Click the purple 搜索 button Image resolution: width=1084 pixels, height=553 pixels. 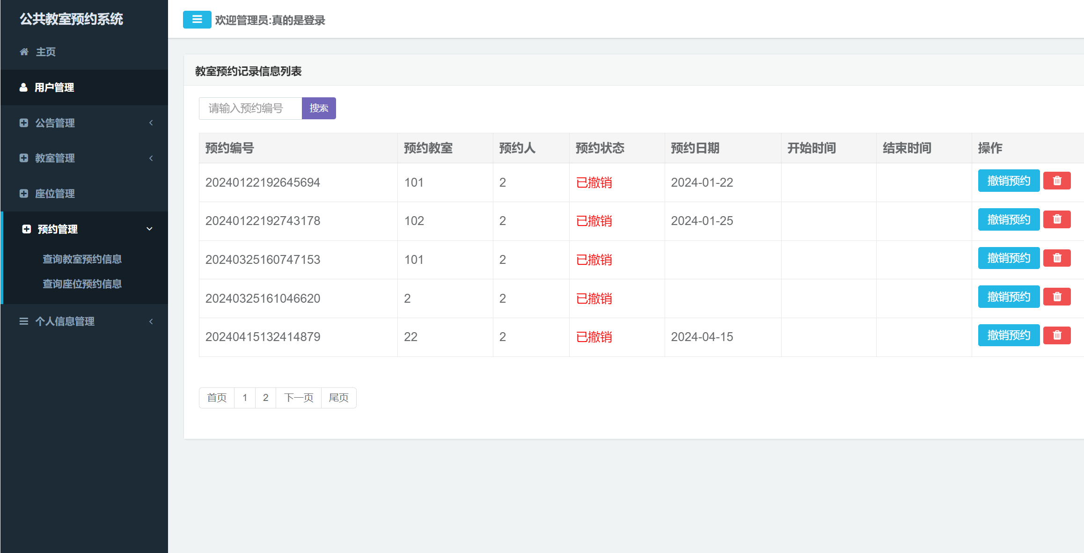[319, 109]
